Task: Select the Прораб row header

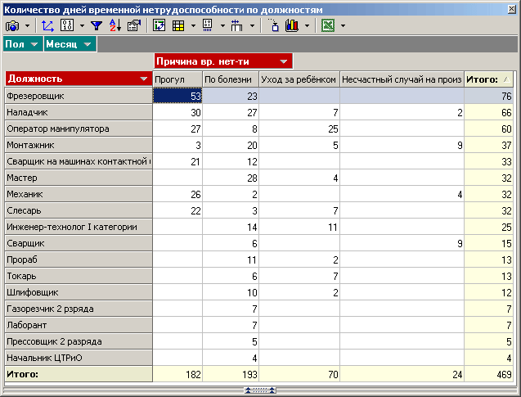Action: click(79, 259)
